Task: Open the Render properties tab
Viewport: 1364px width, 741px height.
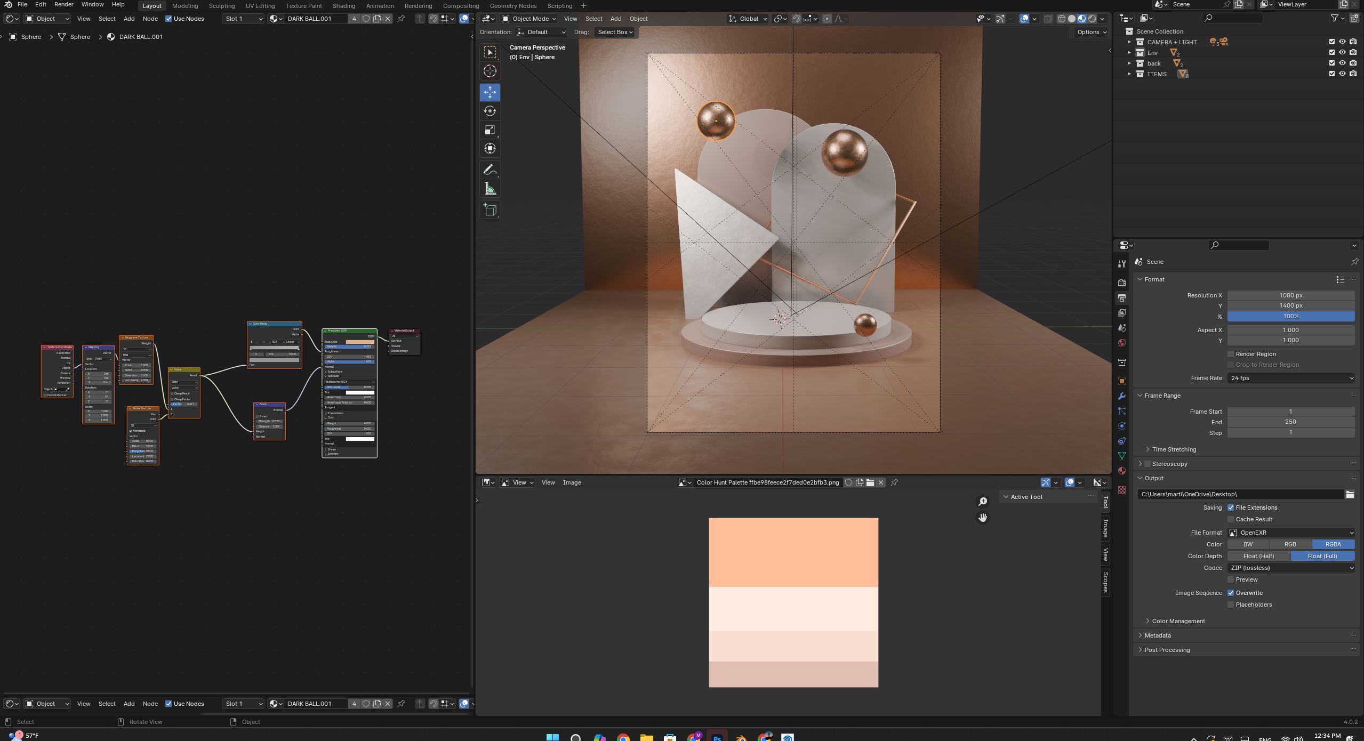Action: 1122,283
